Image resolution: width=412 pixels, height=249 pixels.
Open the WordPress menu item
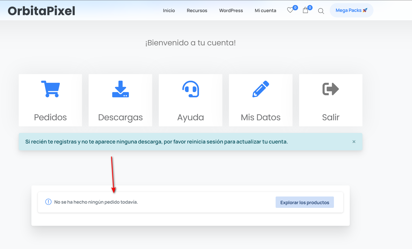231,11
